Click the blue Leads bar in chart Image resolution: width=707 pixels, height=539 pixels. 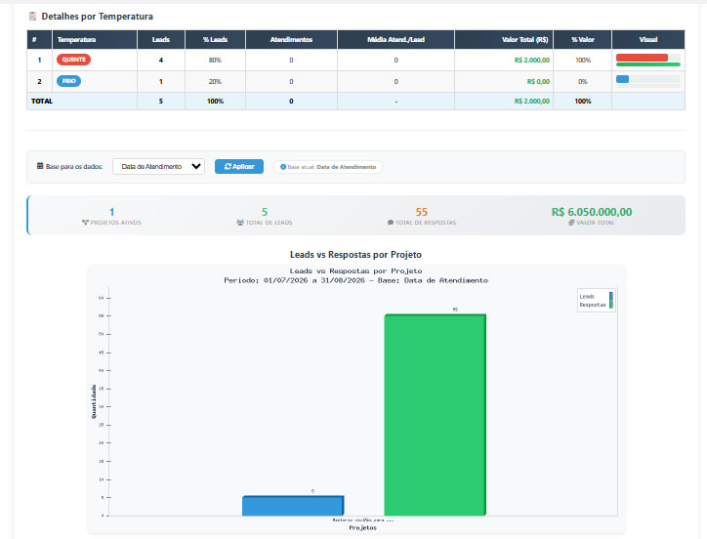(x=293, y=506)
